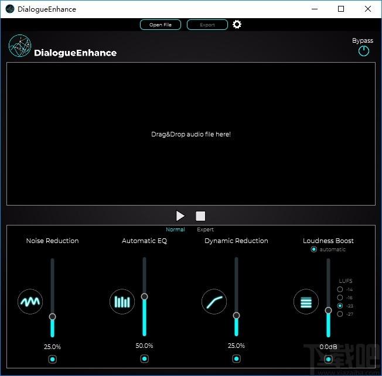
Task: Click the Loudness Boost slider handle
Action: click(329, 310)
